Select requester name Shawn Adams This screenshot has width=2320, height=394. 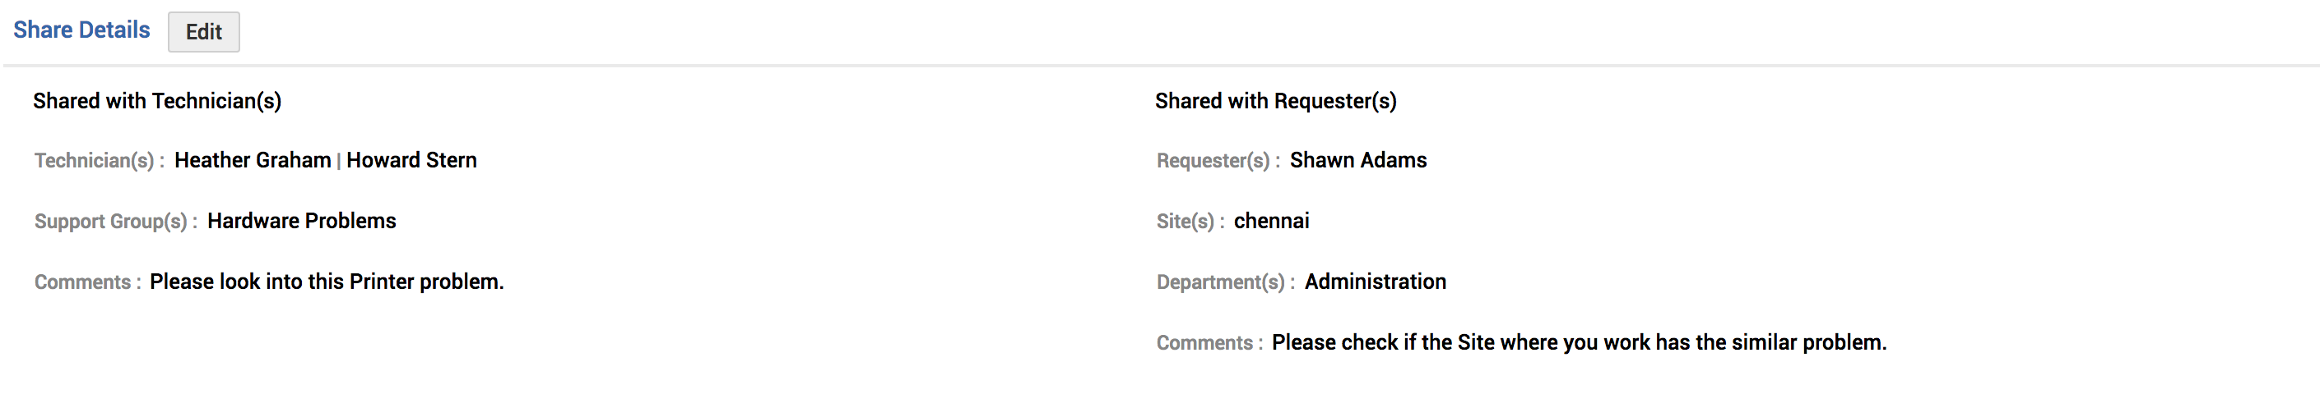click(x=1357, y=160)
